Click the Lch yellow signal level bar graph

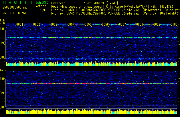[x=92, y=63]
